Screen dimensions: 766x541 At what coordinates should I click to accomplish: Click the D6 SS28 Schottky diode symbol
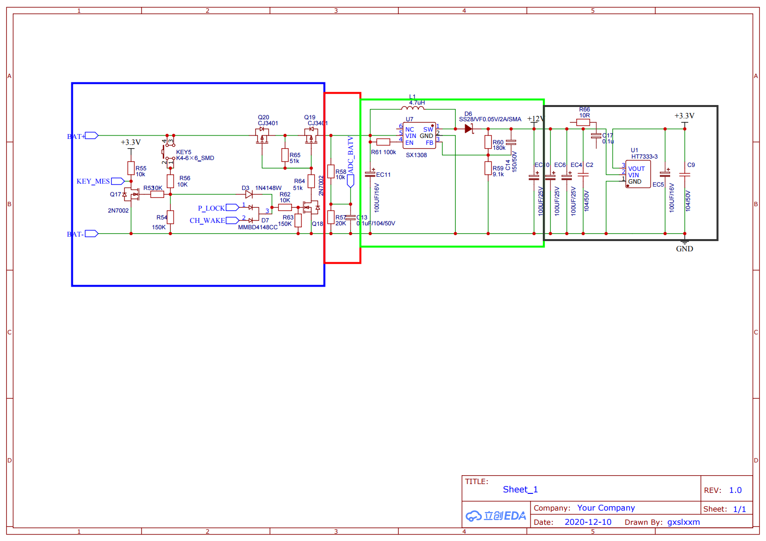coord(469,129)
